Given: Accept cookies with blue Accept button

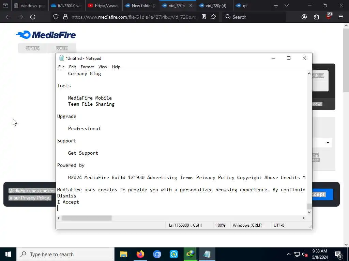Looking at the screenshot, I should 322,194.
